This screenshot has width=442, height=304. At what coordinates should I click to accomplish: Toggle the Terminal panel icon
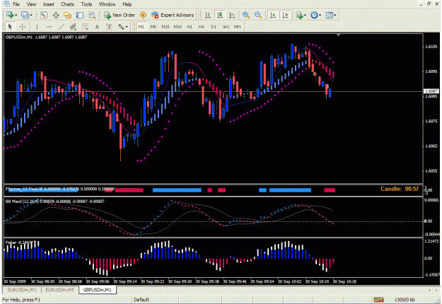(x=80, y=16)
